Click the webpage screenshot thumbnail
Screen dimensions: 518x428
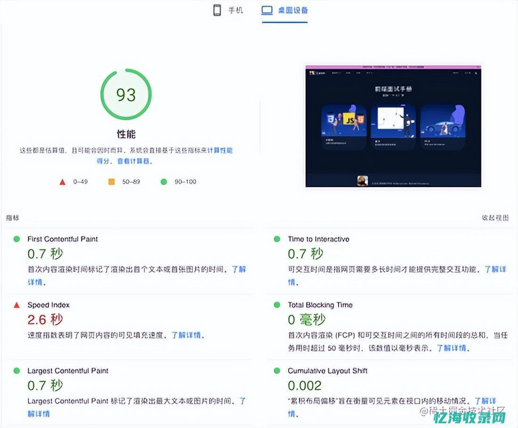tap(394, 127)
